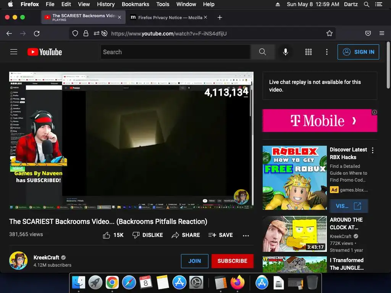Viewport: 391px width, 293px height.
Task: Save the page to Pocket
Action: point(368,34)
